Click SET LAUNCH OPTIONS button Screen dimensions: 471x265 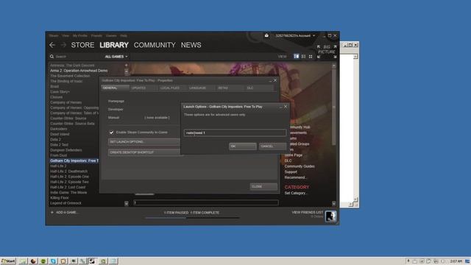coord(144,142)
